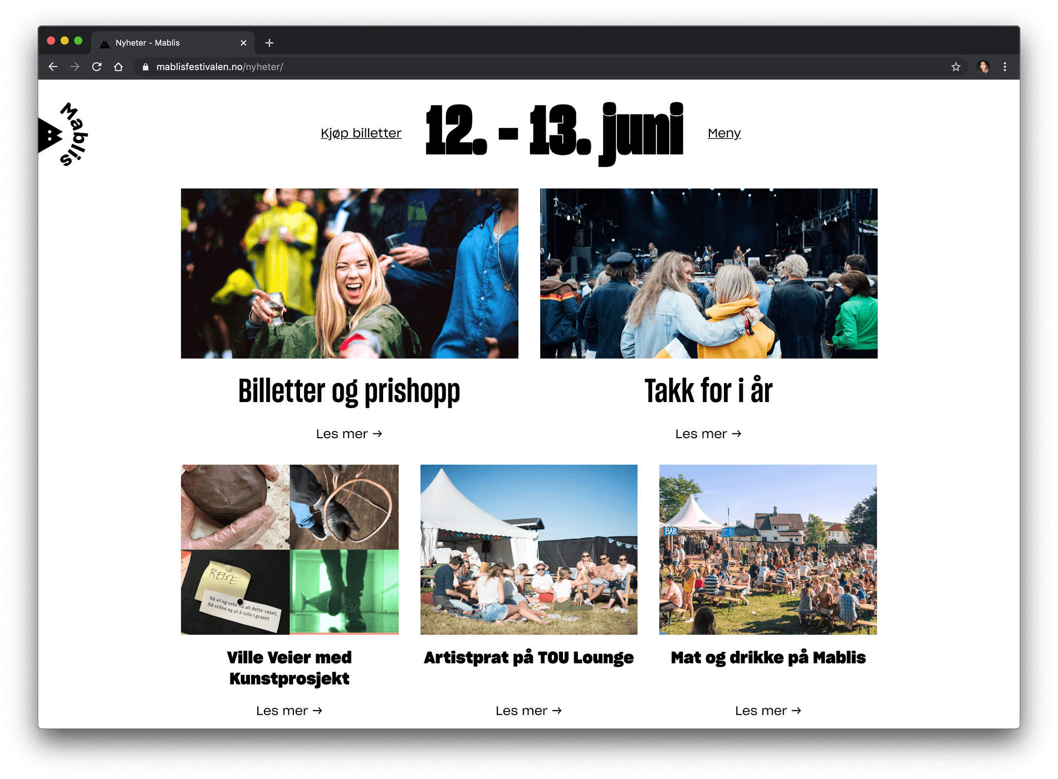Click the Mat og drikke på Mablis title

pos(768,658)
